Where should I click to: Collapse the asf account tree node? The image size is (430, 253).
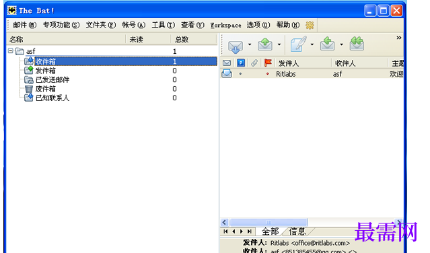click(x=10, y=51)
